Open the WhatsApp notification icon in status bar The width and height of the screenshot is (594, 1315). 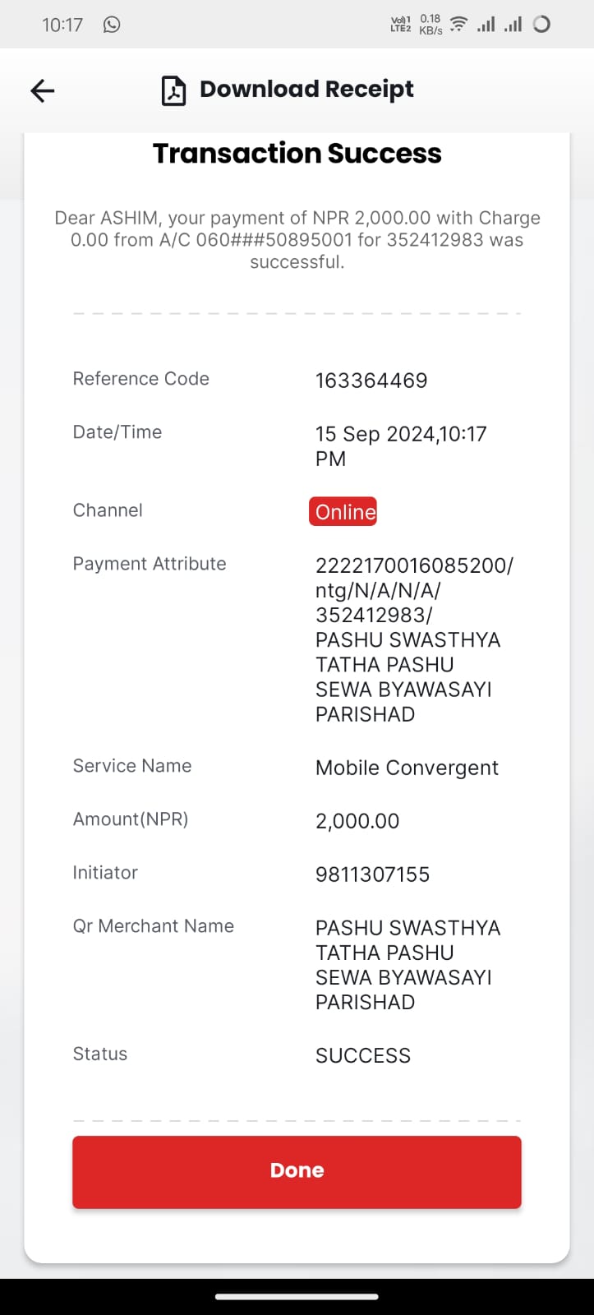pyautogui.click(x=112, y=25)
